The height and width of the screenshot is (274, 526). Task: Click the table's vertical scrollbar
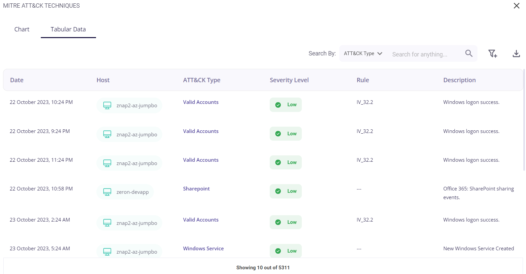click(x=524, y=120)
